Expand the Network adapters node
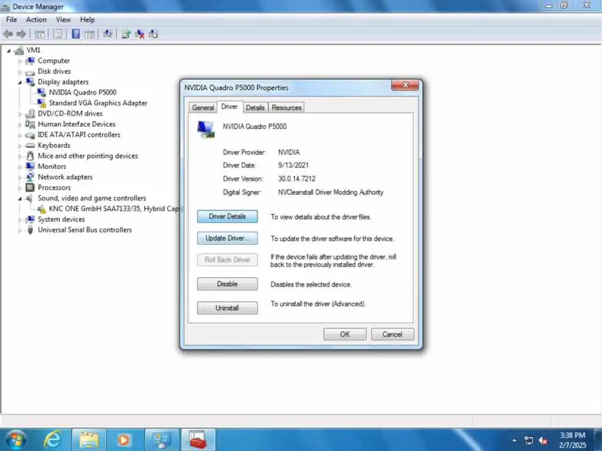Viewport: 602px width, 451px height. click(x=19, y=177)
